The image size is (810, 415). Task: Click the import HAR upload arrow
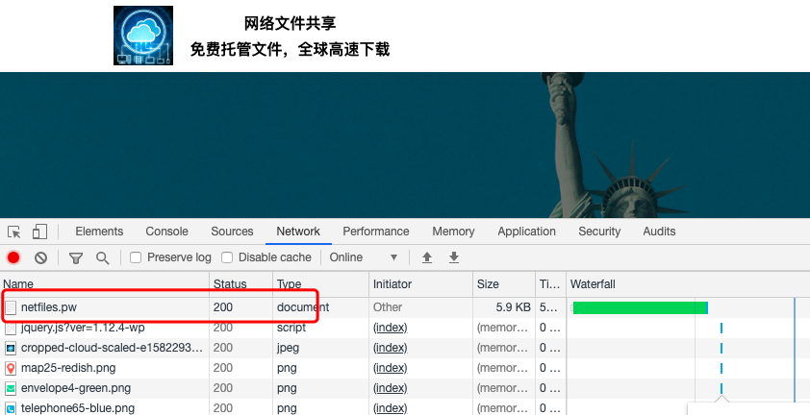(x=427, y=257)
